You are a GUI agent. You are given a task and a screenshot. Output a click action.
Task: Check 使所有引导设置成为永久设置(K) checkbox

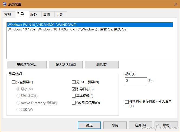pos(127,102)
